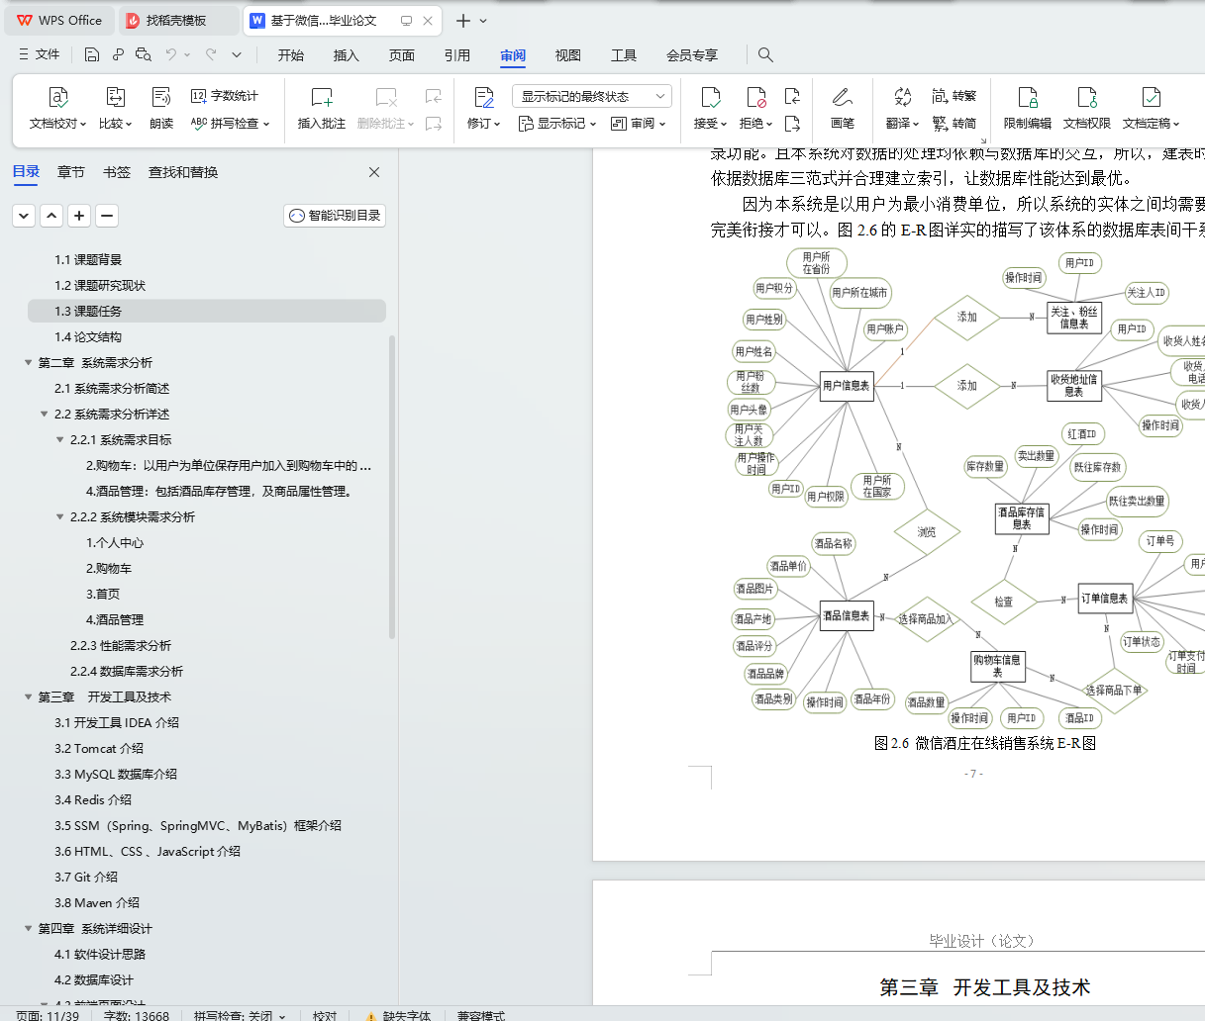Open the 文件 (File) menu
Image resolution: width=1205 pixels, height=1021 pixels.
pyautogui.click(x=40, y=54)
